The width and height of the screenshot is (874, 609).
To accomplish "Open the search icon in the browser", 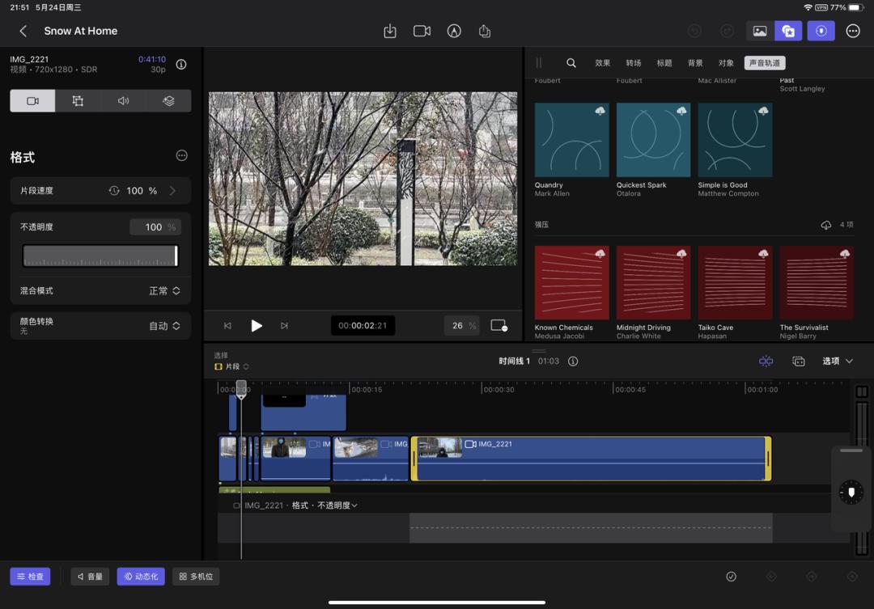I will pos(571,63).
